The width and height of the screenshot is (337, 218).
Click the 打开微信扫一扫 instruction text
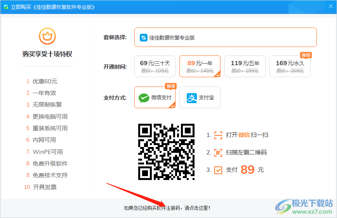pyautogui.click(x=247, y=135)
